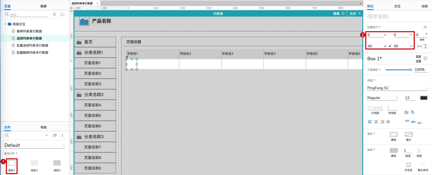Viewport: 432px width, 175px height.
Task: Open the fill 颜色 color swatch
Action: coord(394,134)
